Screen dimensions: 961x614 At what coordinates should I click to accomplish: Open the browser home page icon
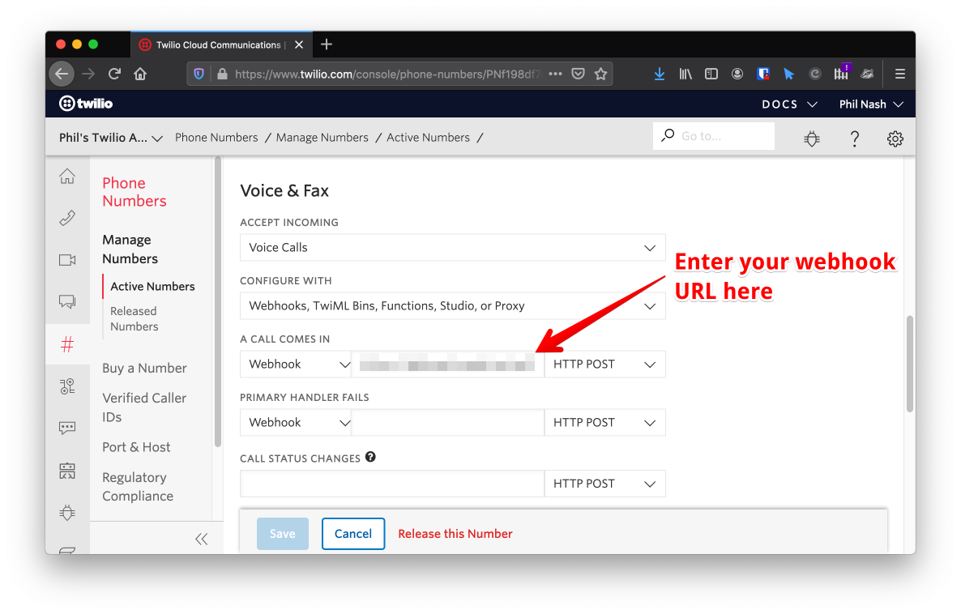coord(140,75)
